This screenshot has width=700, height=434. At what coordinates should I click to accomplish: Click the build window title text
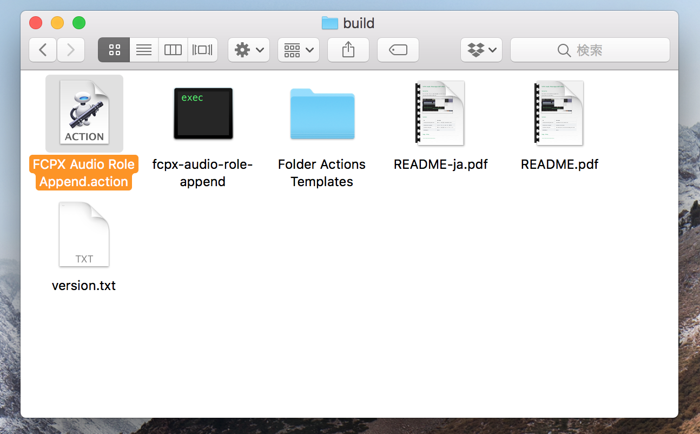tap(359, 23)
